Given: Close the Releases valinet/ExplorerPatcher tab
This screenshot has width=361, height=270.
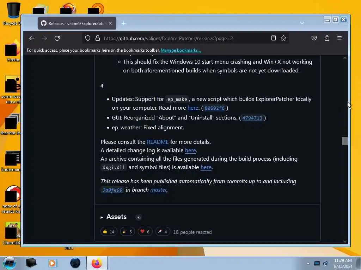Looking at the screenshot, I should (110, 23).
